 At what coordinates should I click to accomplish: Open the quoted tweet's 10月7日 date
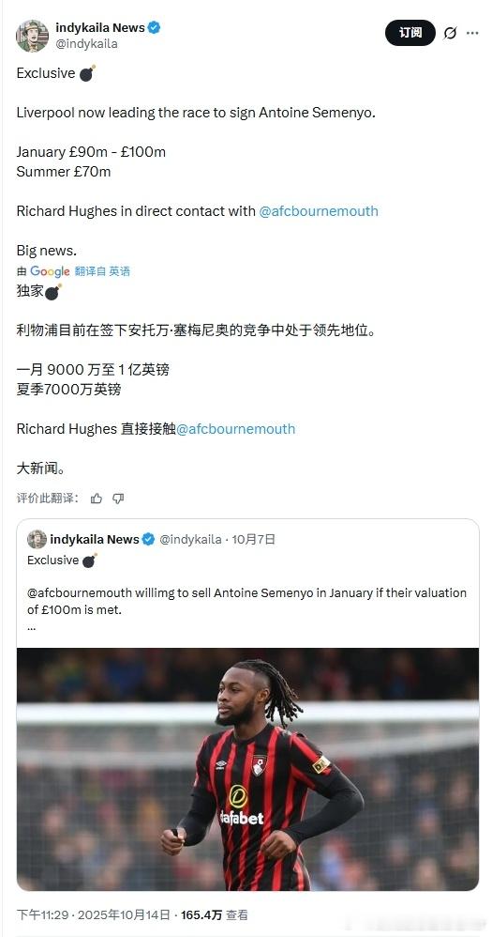(253, 539)
